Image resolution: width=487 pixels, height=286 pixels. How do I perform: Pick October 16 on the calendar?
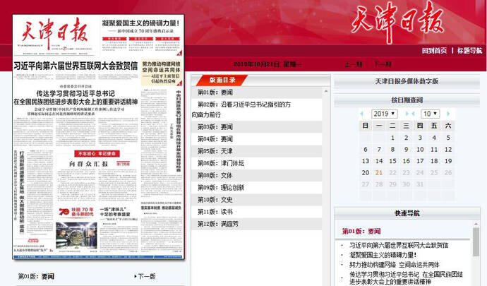(407, 161)
